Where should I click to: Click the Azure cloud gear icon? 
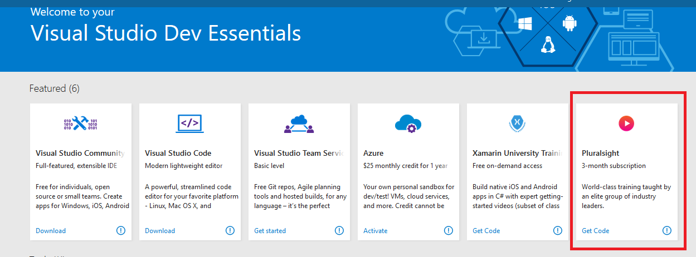(408, 123)
